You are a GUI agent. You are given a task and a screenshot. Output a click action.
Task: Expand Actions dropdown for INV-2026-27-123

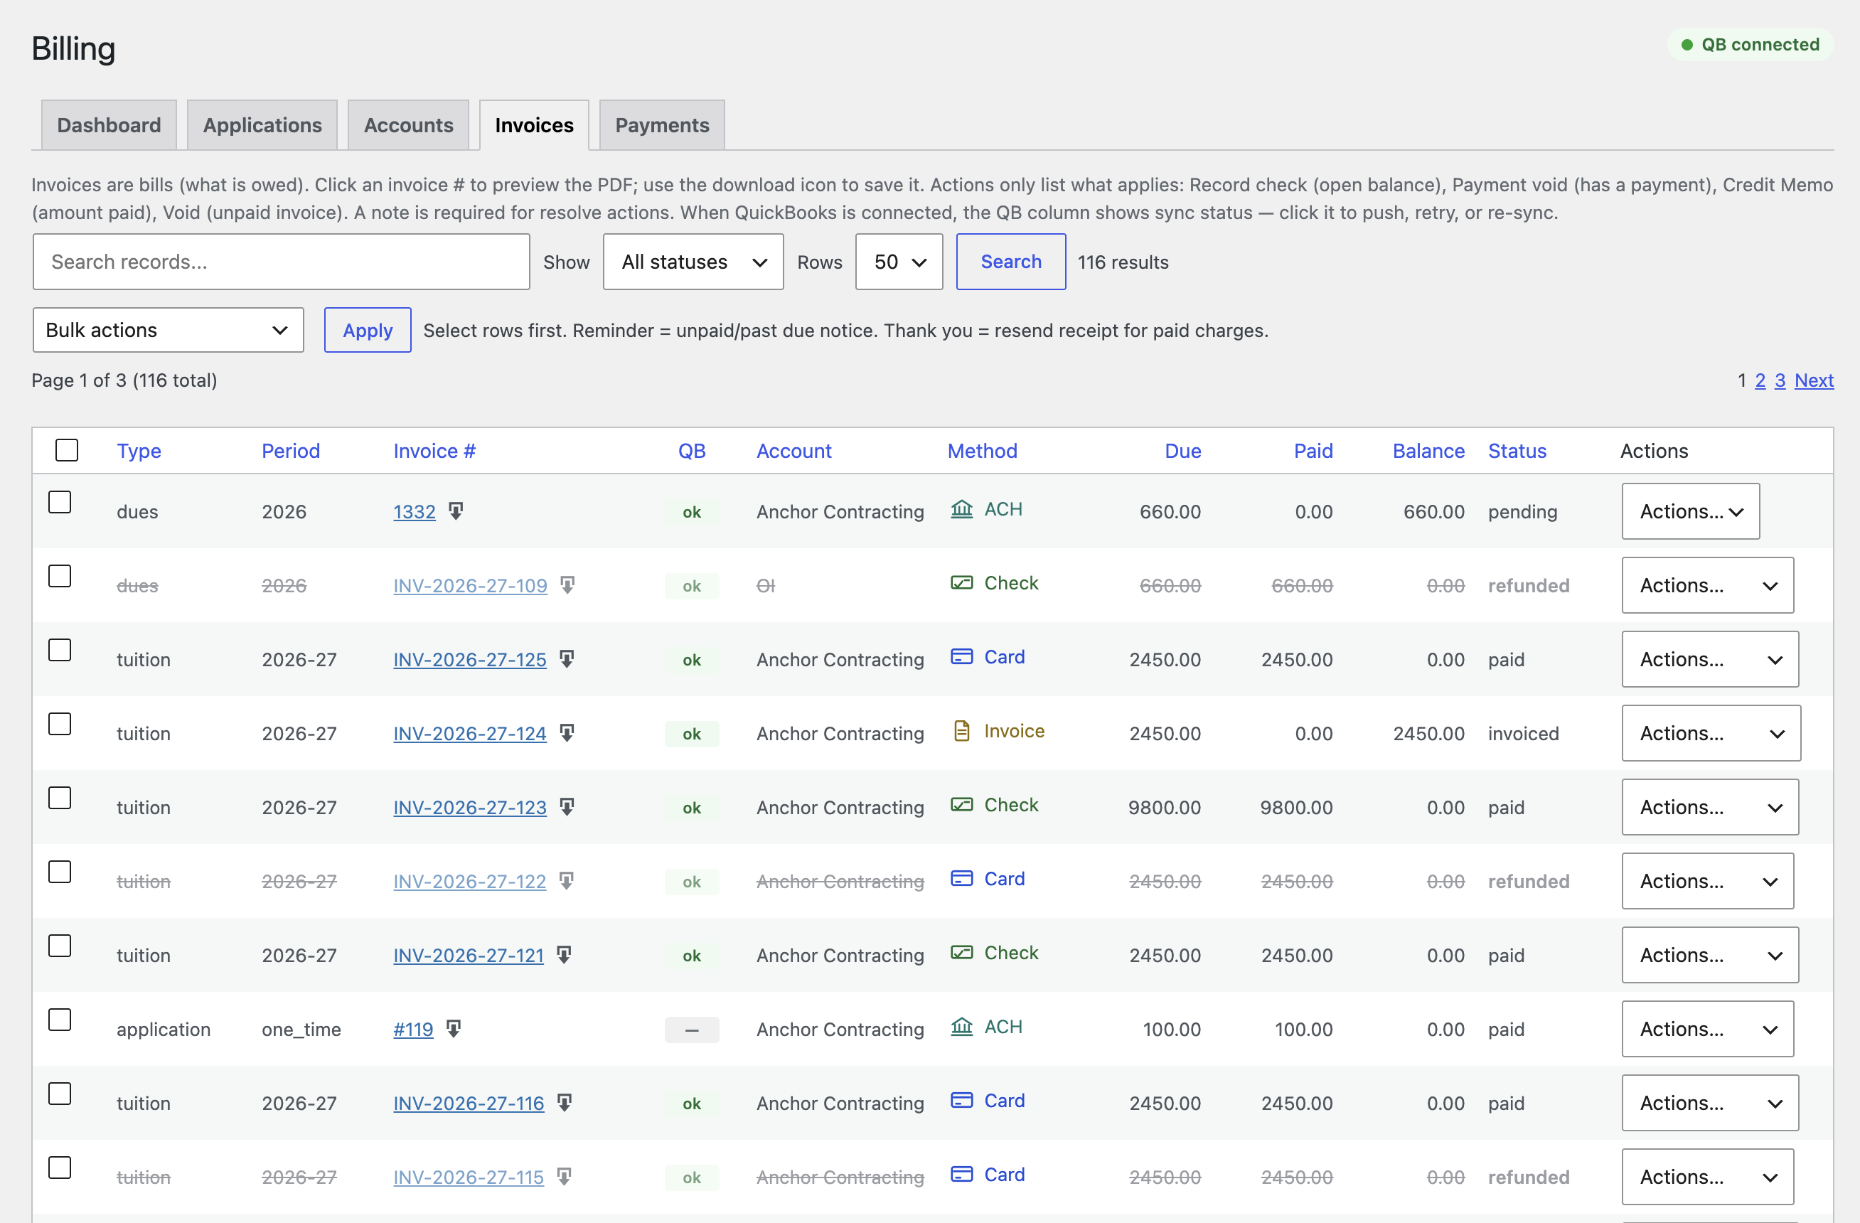point(1710,806)
